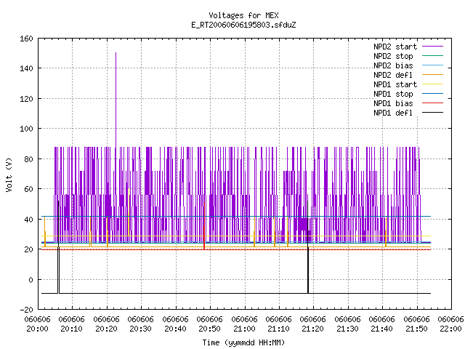The height and width of the screenshot is (349, 465).
Task: Click the blue NPD1 stop legend line sample
Action: (x=433, y=94)
